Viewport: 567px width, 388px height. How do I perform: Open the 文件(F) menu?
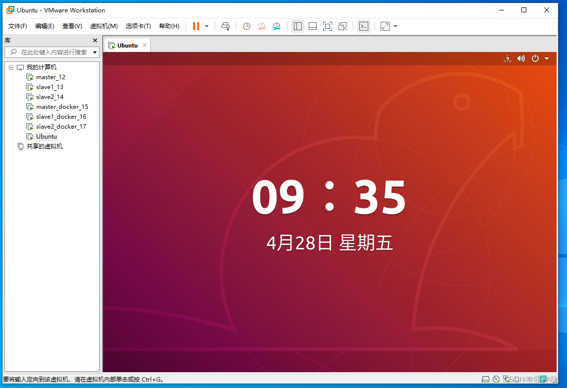point(18,26)
